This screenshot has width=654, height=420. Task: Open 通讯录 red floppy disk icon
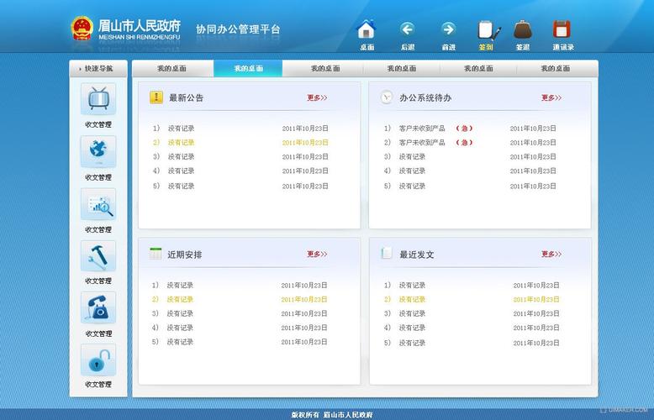coord(562,29)
